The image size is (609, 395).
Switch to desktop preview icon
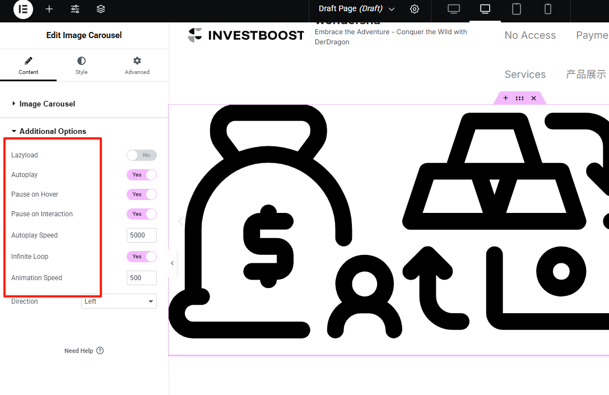pos(454,9)
